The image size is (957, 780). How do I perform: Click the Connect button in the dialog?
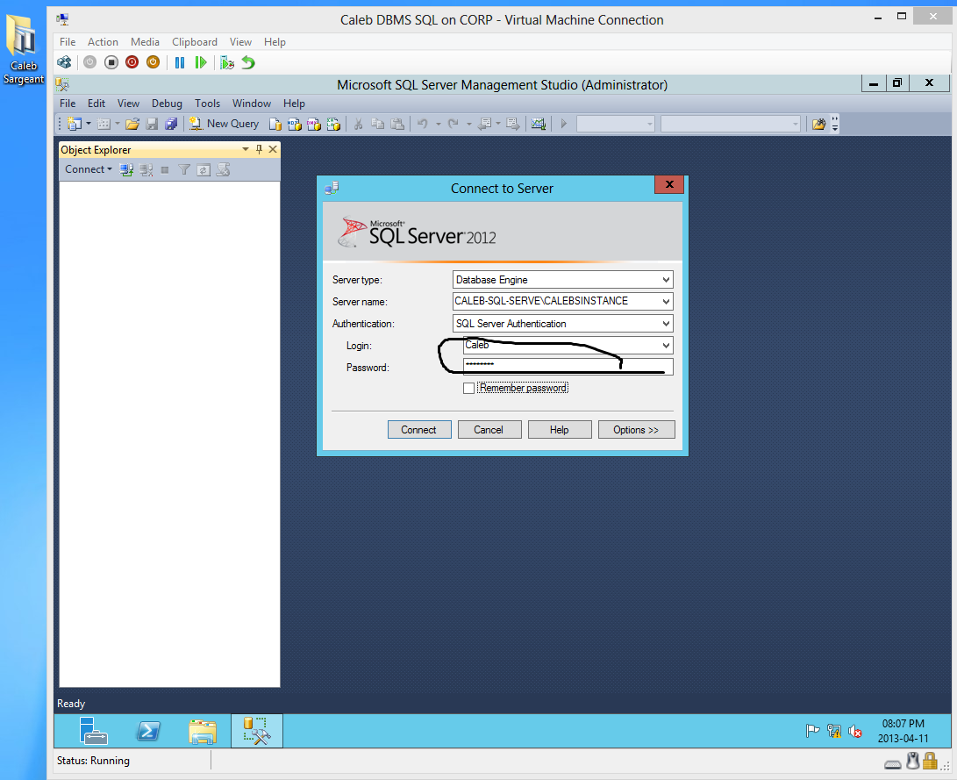coord(419,430)
